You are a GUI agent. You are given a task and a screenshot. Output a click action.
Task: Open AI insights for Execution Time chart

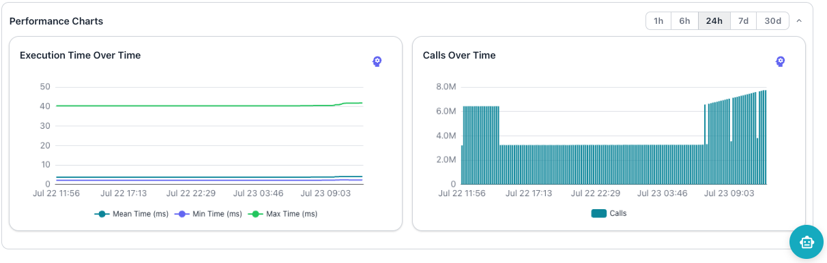[x=377, y=61]
